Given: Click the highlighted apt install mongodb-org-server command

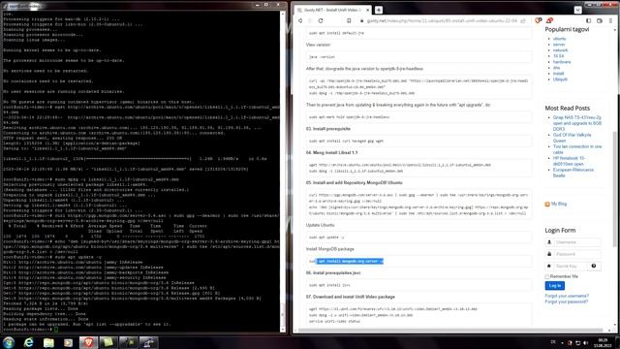Looking at the screenshot, I should coord(351,261).
